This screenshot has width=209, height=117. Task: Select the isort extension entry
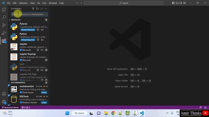[29, 67]
